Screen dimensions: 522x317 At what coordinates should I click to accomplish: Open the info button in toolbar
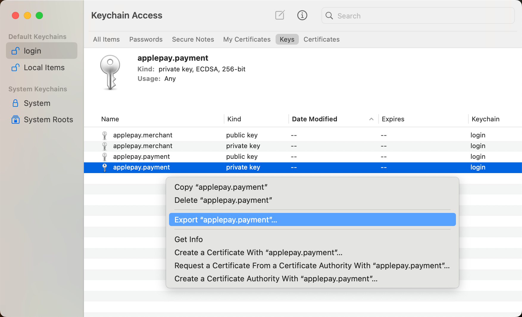[302, 15]
